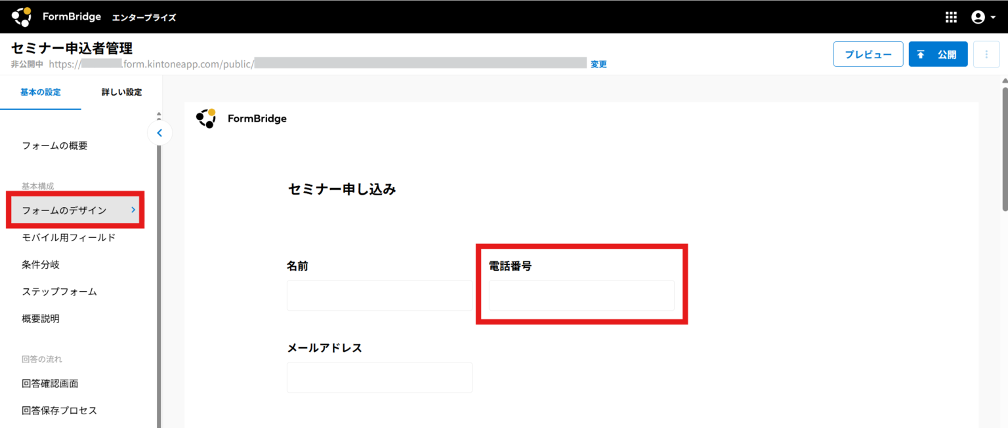Click the three-dot more options button

[x=986, y=54]
